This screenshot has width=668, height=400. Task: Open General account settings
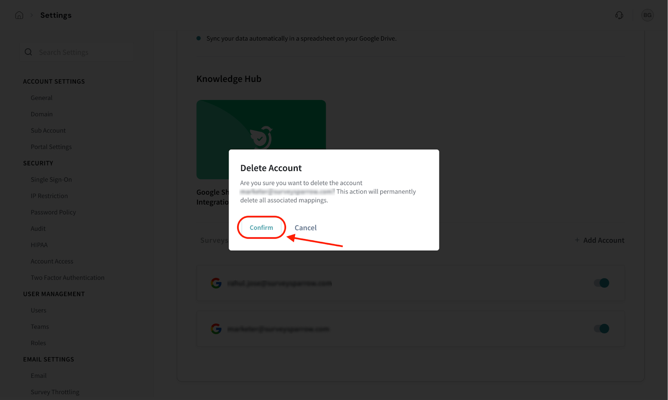[42, 98]
